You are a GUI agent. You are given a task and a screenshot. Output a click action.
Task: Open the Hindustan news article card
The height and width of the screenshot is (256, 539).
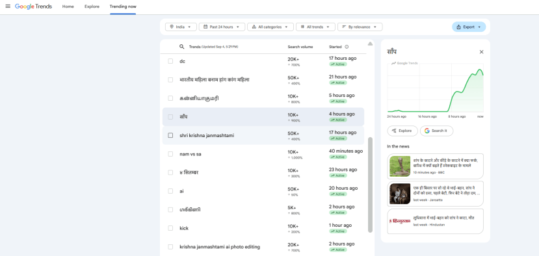coord(435,222)
